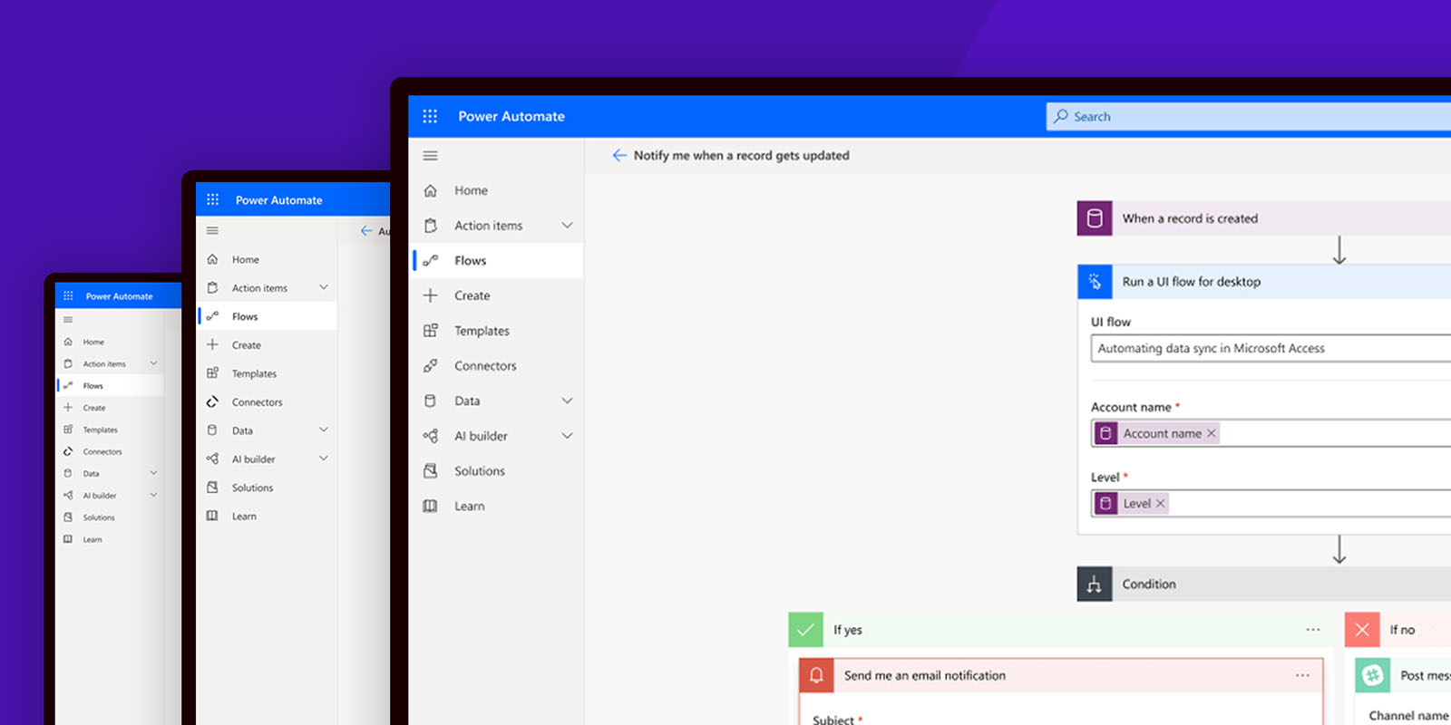Open app launcher in the smallest back window
Screen dimensions: 1451x725
(x=68, y=296)
